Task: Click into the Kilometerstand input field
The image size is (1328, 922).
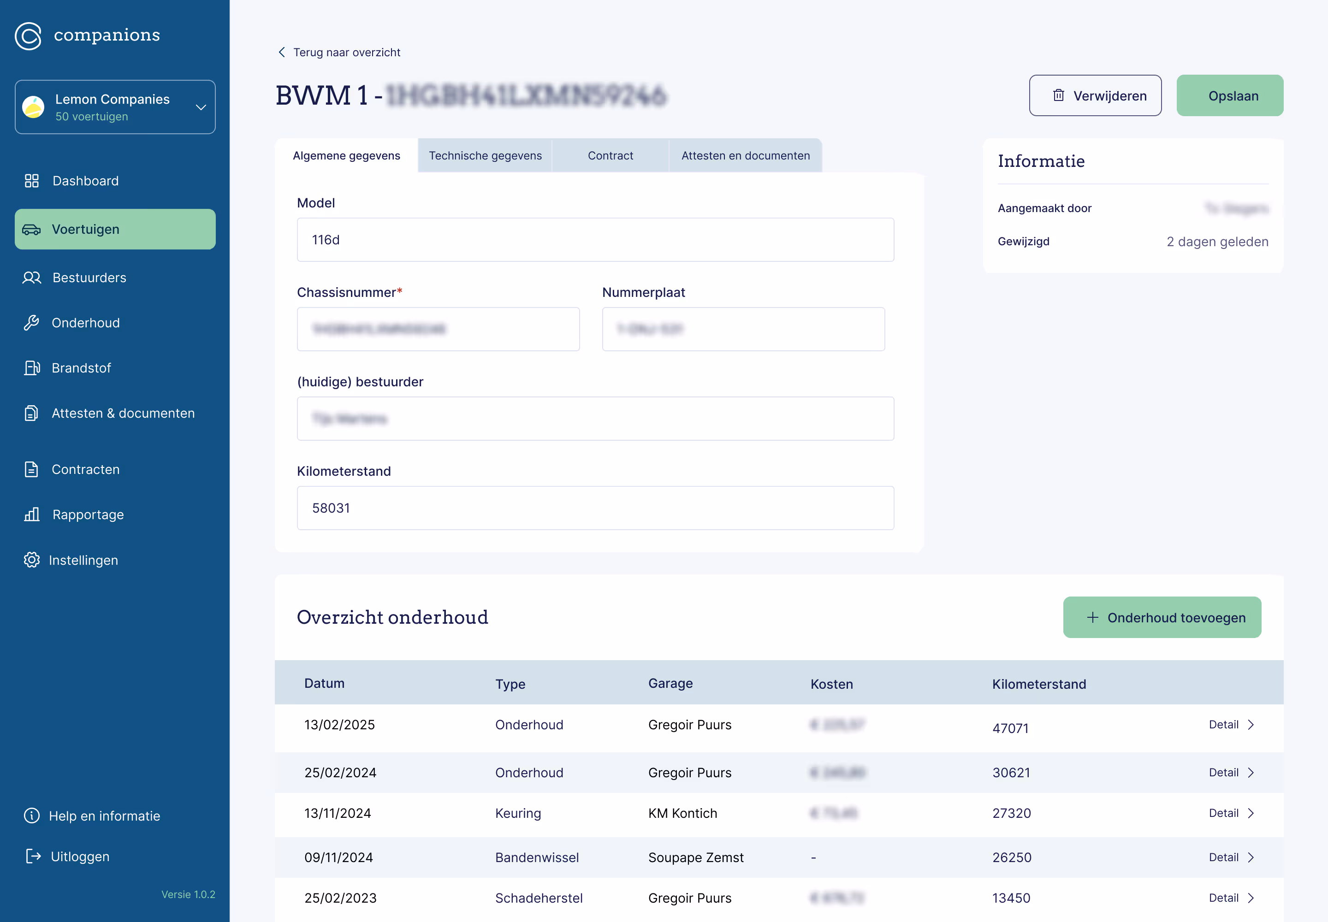Action: tap(595, 508)
